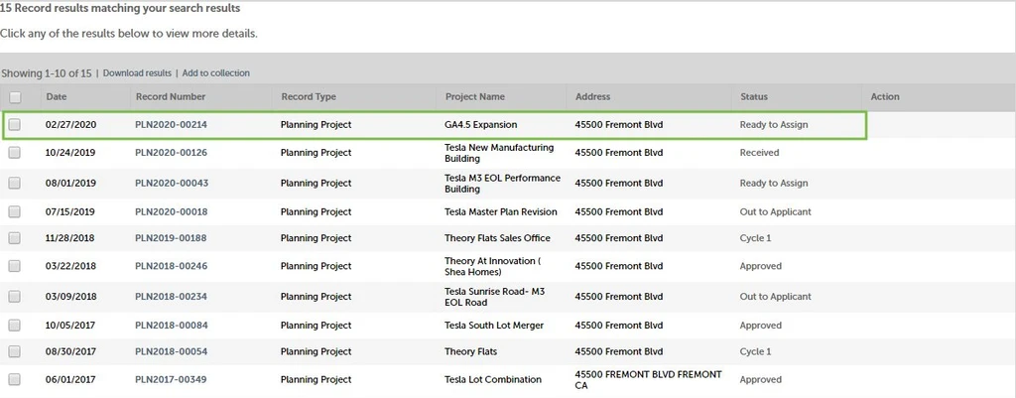Click Cycle 1 status for PLN2019-00188
Image resolution: width=1016 pixels, height=398 pixels.
(755, 238)
